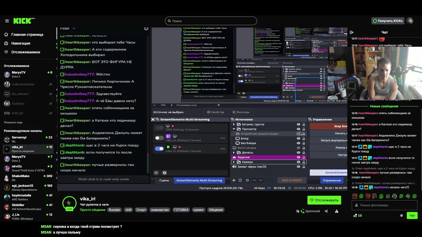This screenshot has width=422, height=237.
Task: Open the Kick hamburger menu
Action: (x=7, y=21)
